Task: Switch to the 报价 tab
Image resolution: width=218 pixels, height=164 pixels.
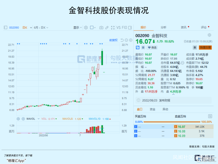Action: tap(143, 27)
